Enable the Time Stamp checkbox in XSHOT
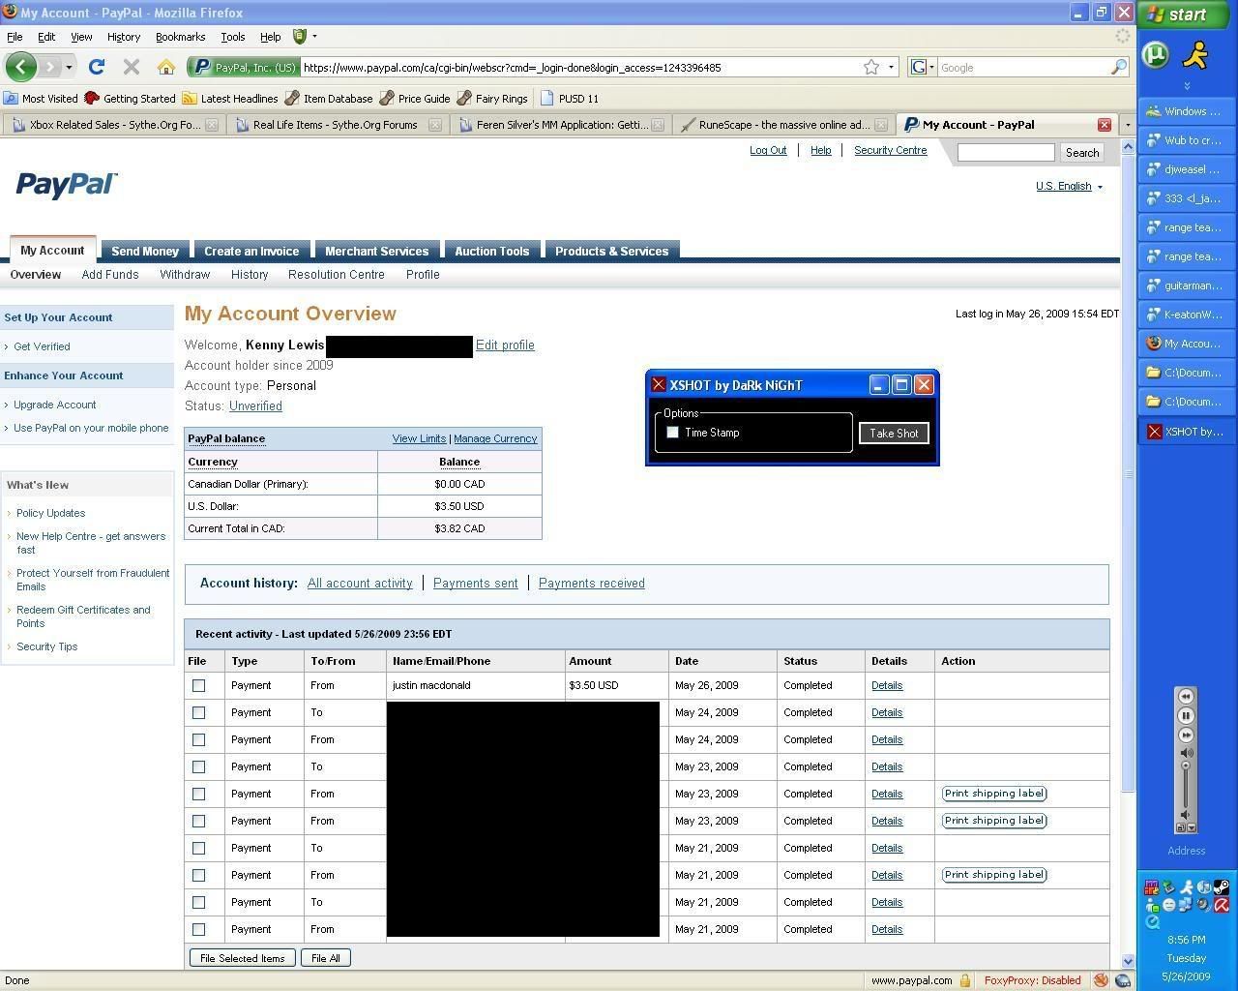Image resolution: width=1238 pixels, height=991 pixels. click(x=673, y=433)
